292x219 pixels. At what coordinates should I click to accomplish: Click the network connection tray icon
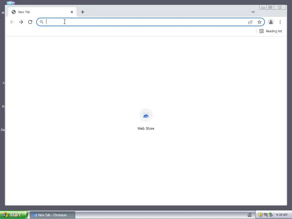(x=266, y=215)
